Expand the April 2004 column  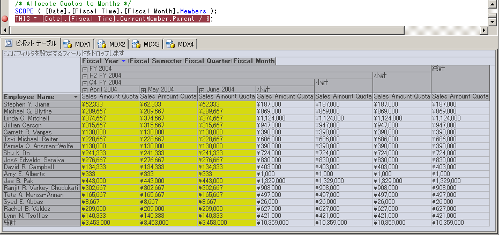[x=84, y=90]
